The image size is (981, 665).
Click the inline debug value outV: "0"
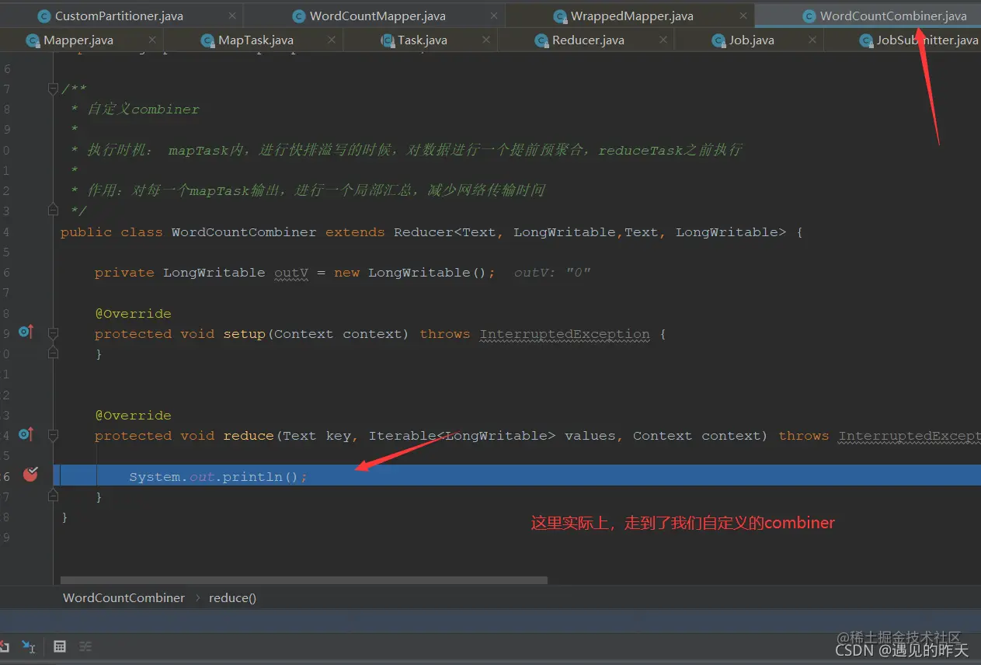[552, 273]
